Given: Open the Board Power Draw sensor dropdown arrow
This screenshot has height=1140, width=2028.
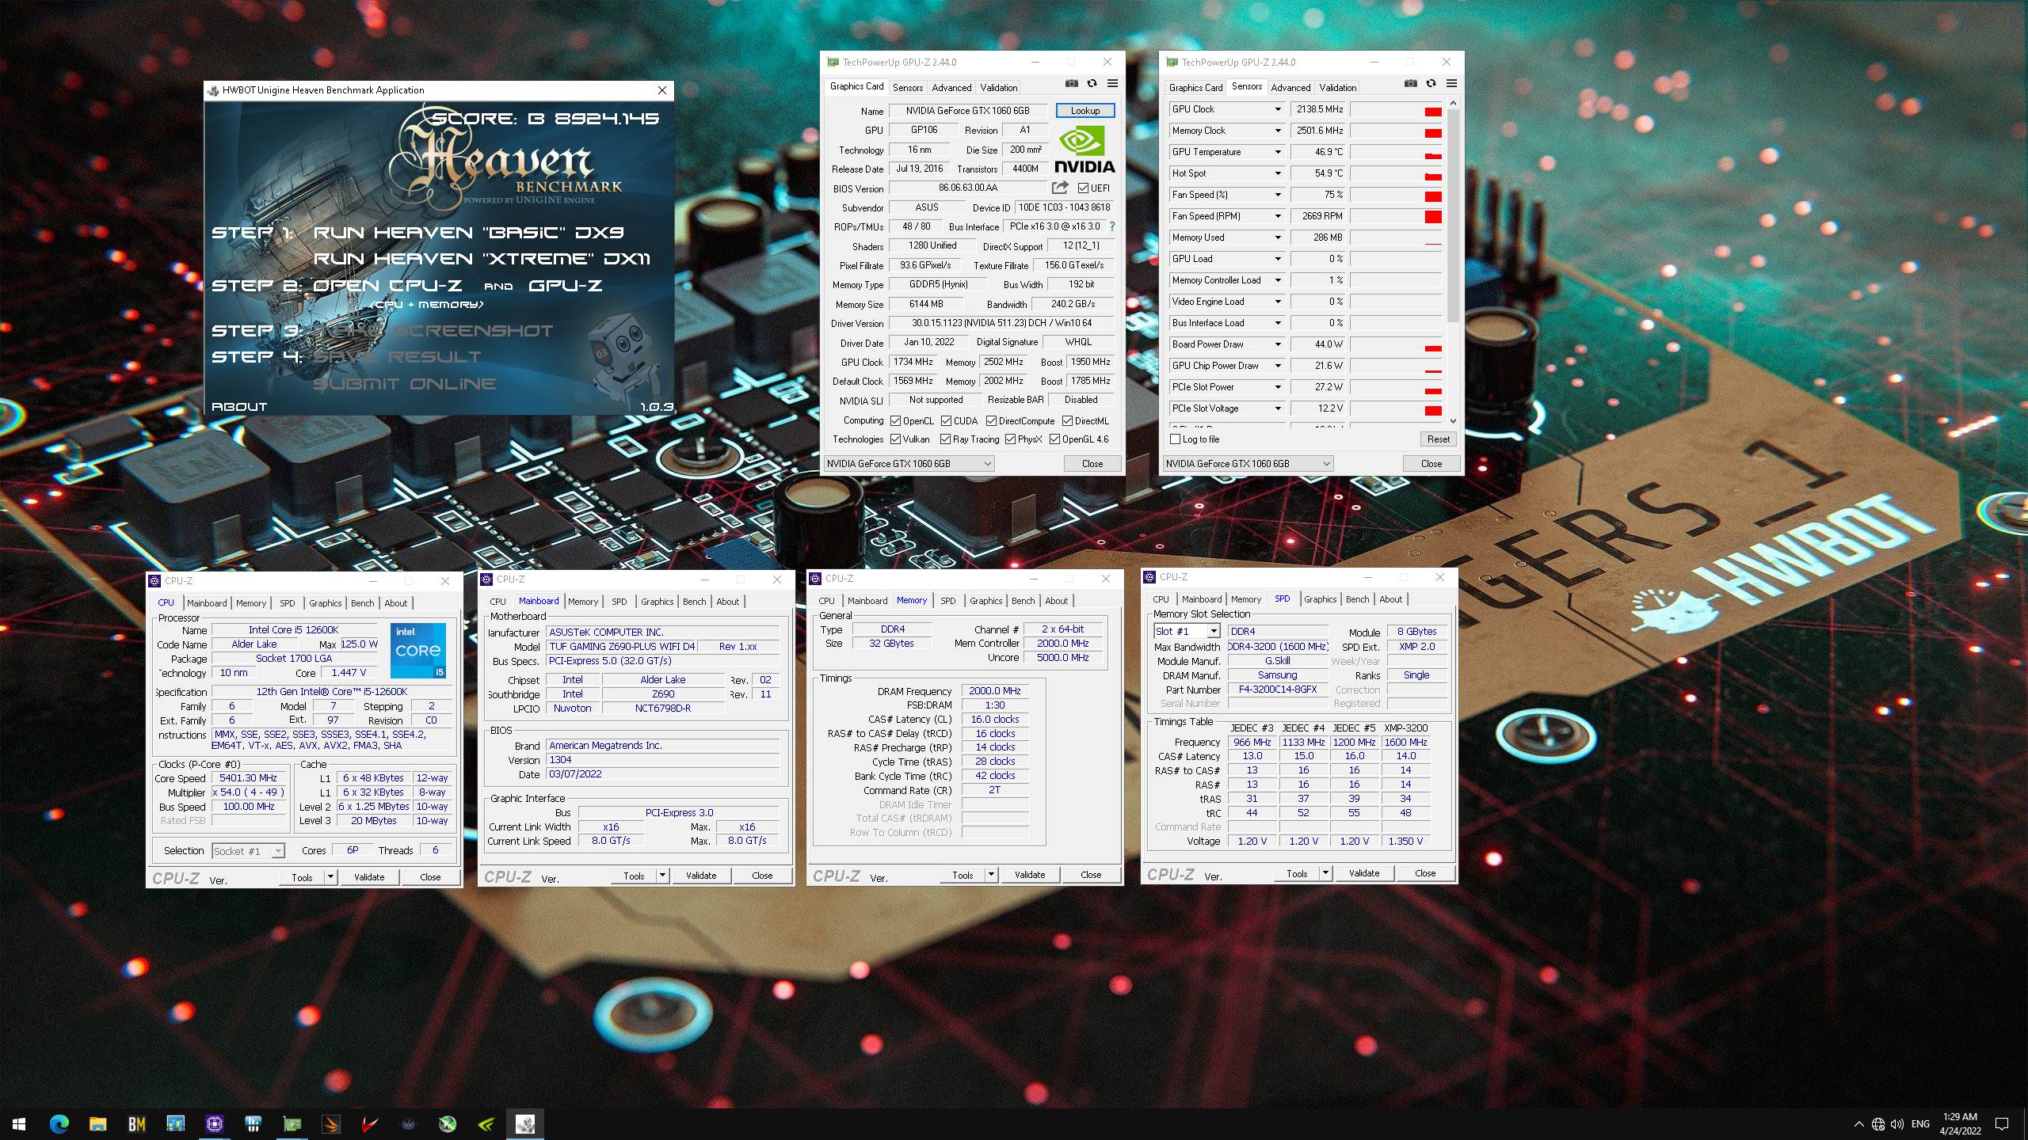Looking at the screenshot, I should pyautogui.click(x=1277, y=344).
